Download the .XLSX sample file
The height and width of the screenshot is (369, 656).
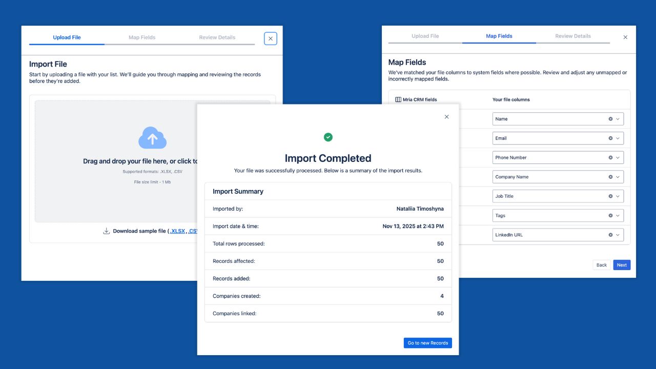(177, 231)
